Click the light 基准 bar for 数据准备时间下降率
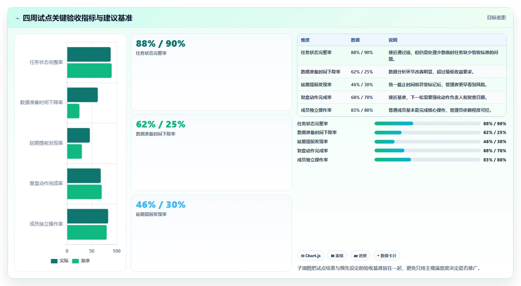Viewport: 521px width, 286px height. [x=73, y=111]
